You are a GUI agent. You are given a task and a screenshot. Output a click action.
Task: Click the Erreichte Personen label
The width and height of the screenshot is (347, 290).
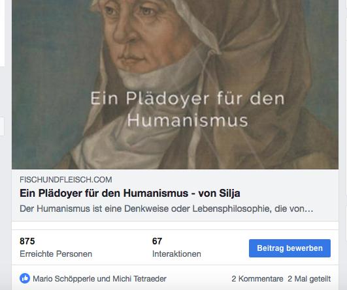click(56, 254)
